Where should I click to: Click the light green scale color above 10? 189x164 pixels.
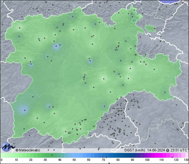point(16,155)
